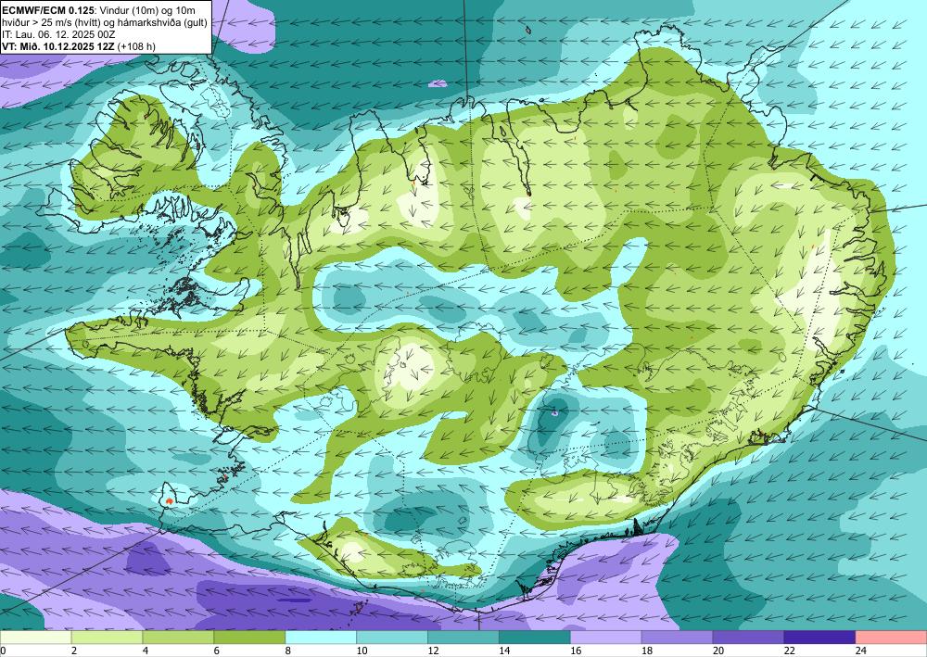The image size is (927, 657).
Task: Click the legend label "24"
Action: pos(860,651)
